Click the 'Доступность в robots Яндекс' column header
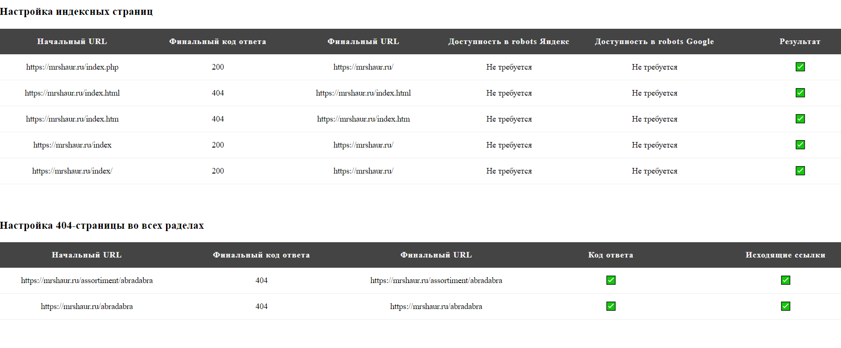 (x=509, y=42)
